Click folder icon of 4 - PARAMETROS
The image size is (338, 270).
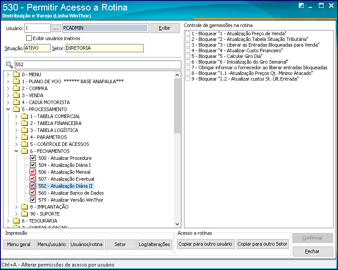click(x=24, y=137)
